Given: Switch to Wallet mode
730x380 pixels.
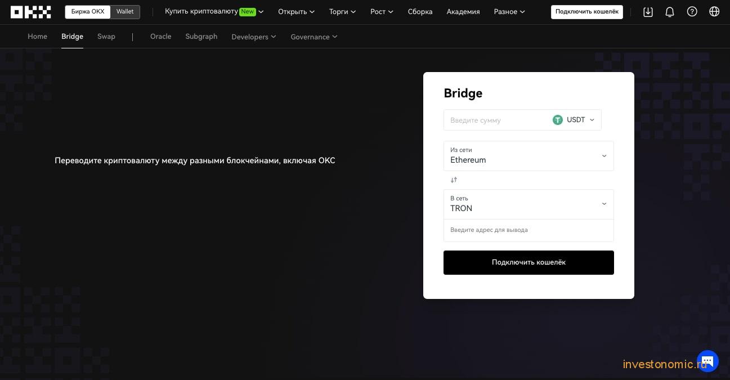Looking at the screenshot, I should 125,12.
